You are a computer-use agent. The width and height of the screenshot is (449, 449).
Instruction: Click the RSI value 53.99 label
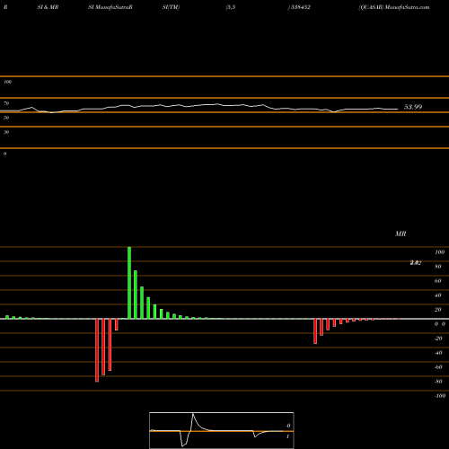tap(413, 107)
